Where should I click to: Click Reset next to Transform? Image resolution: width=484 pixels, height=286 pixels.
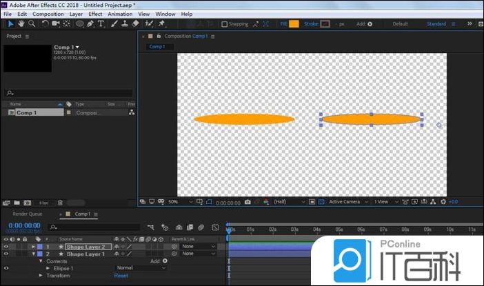tap(121, 276)
